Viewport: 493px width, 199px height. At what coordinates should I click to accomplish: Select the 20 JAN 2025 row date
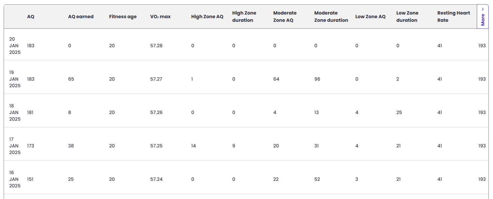[x=15, y=46]
